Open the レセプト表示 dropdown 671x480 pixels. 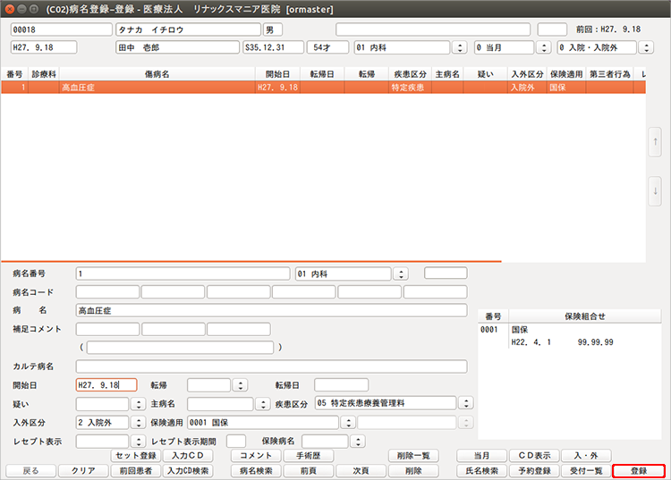pos(138,441)
